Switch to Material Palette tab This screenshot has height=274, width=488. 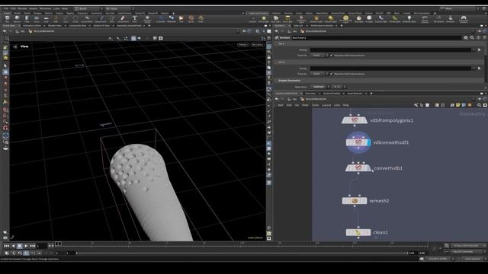[332, 94]
